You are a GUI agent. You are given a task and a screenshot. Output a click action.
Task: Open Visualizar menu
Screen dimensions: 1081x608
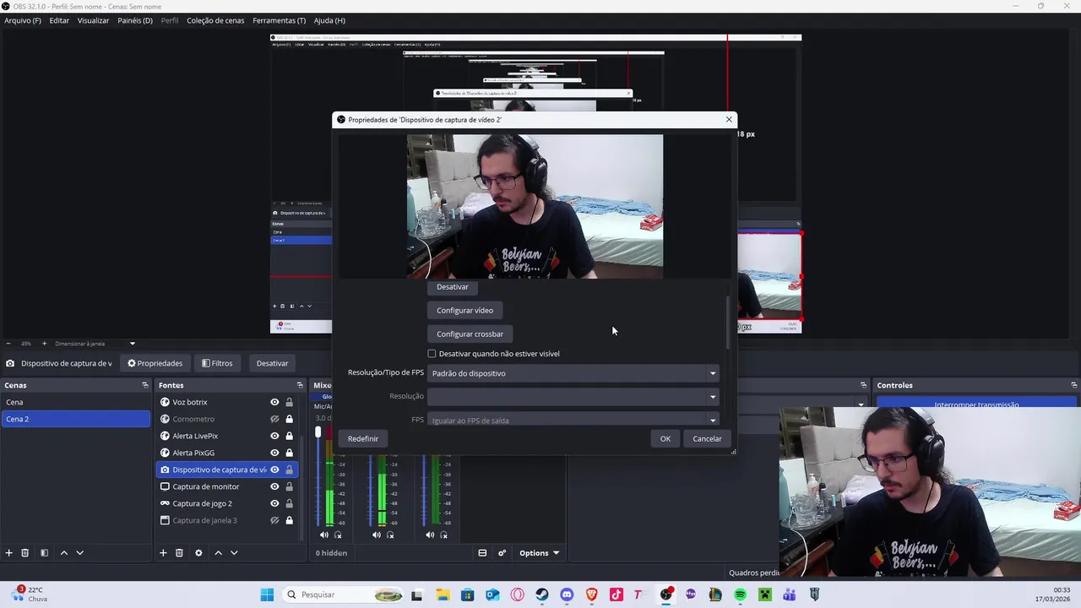point(93,20)
